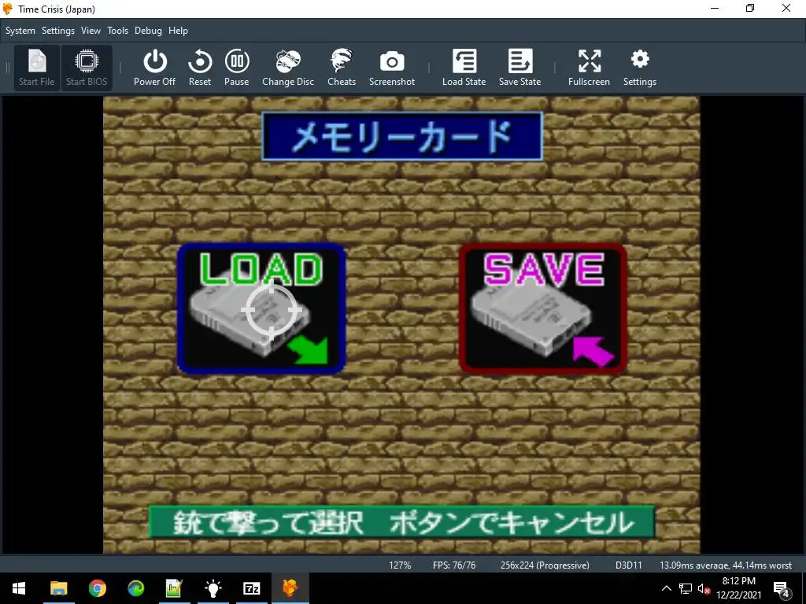Click the Load State toolbar icon

(464, 68)
